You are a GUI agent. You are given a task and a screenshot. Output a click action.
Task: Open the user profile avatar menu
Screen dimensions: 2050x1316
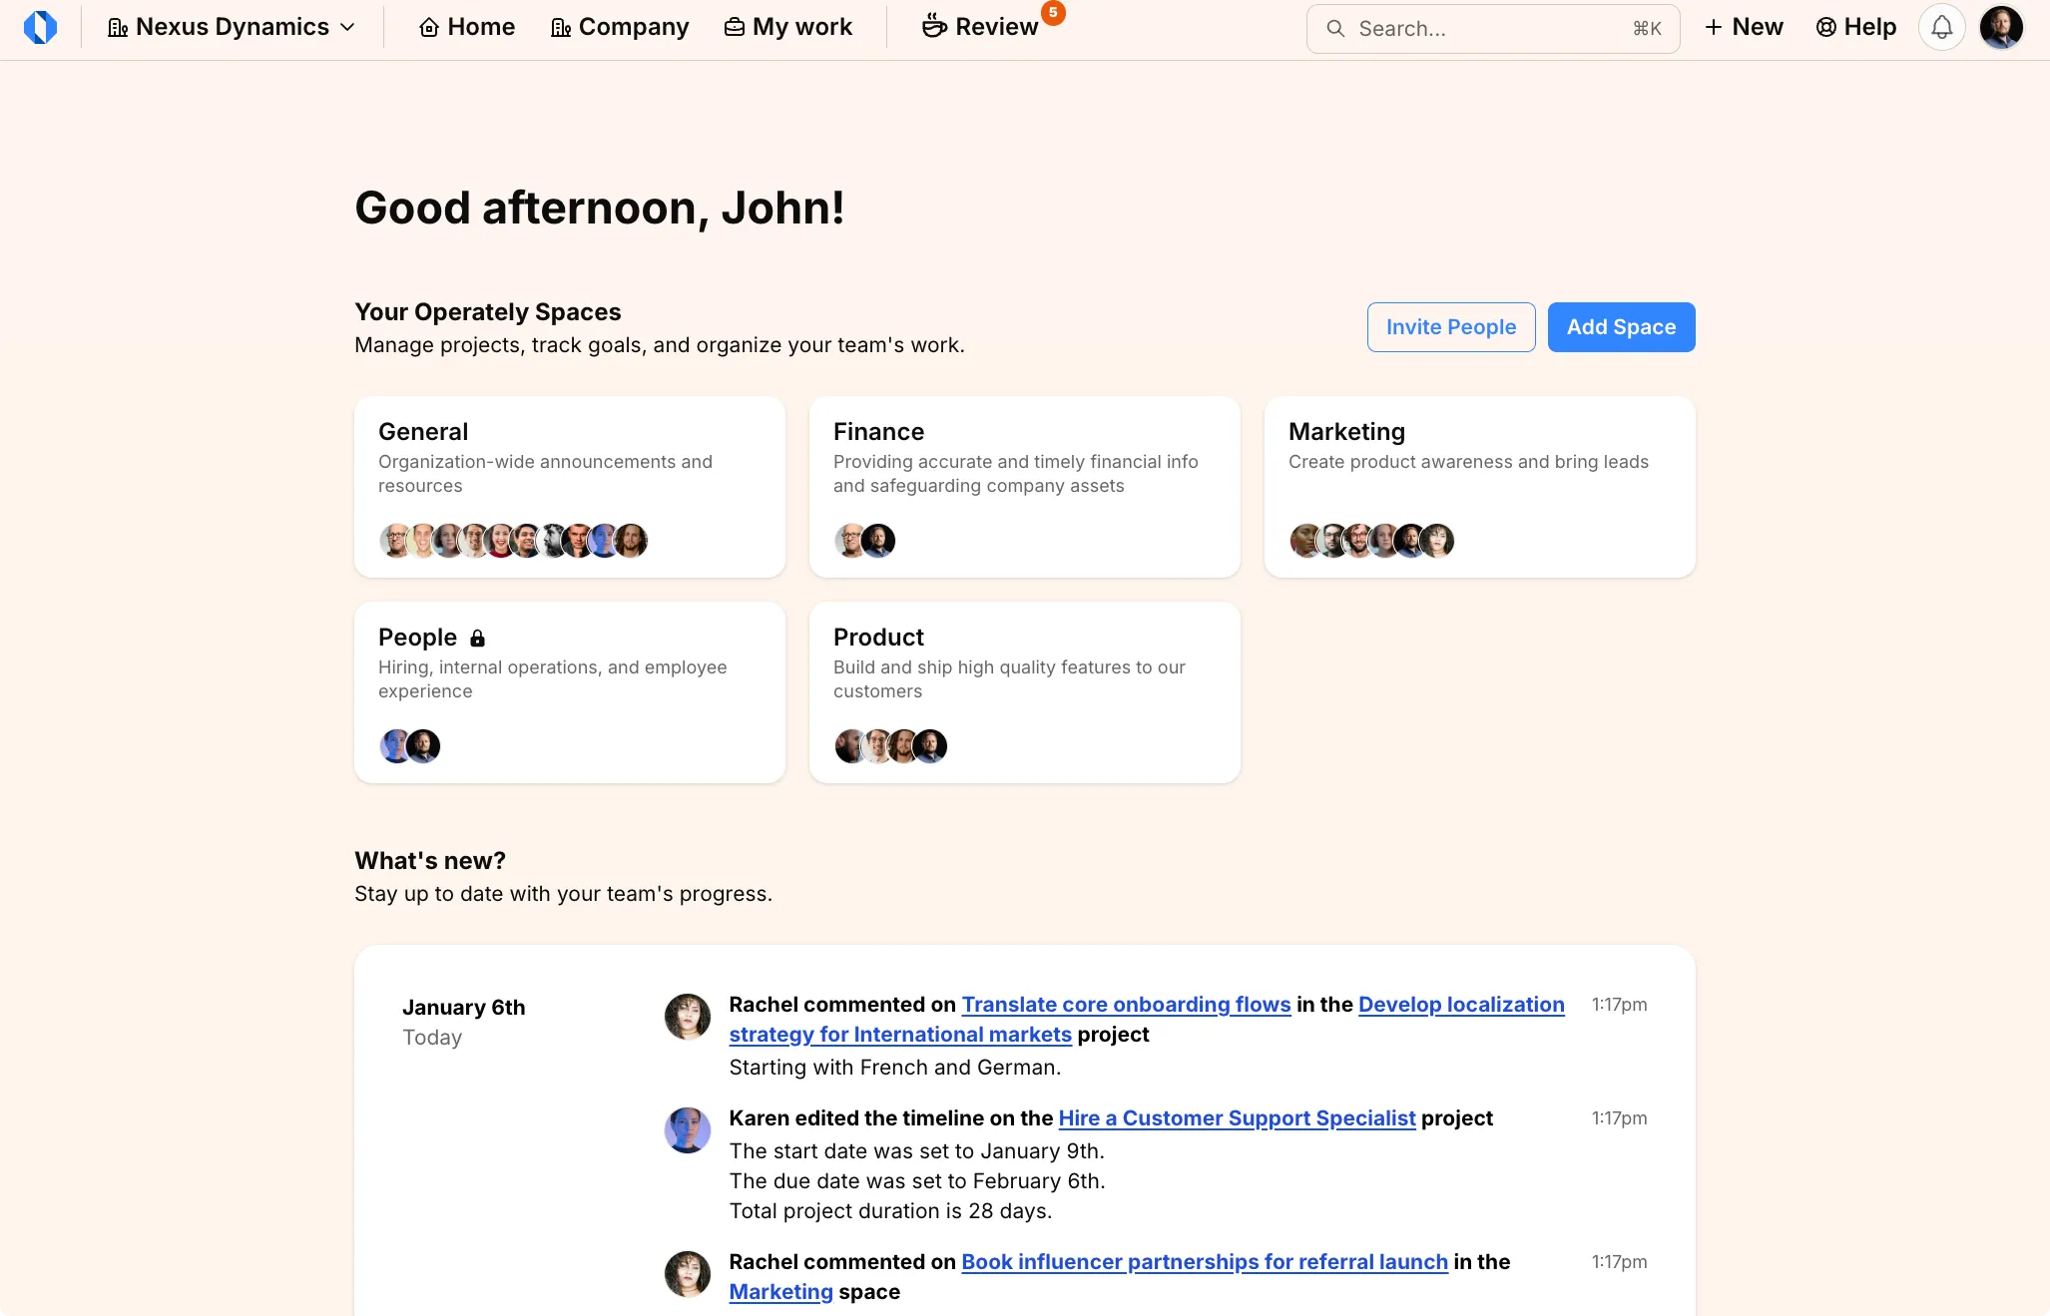pyautogui.click(x=2000, y=27)
